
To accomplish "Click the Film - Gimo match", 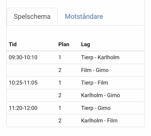I will tap(95, 70).
